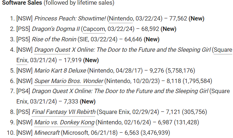Click the New label beside 68,592
The height and width of the screenshot is (138, 233).
168,29
